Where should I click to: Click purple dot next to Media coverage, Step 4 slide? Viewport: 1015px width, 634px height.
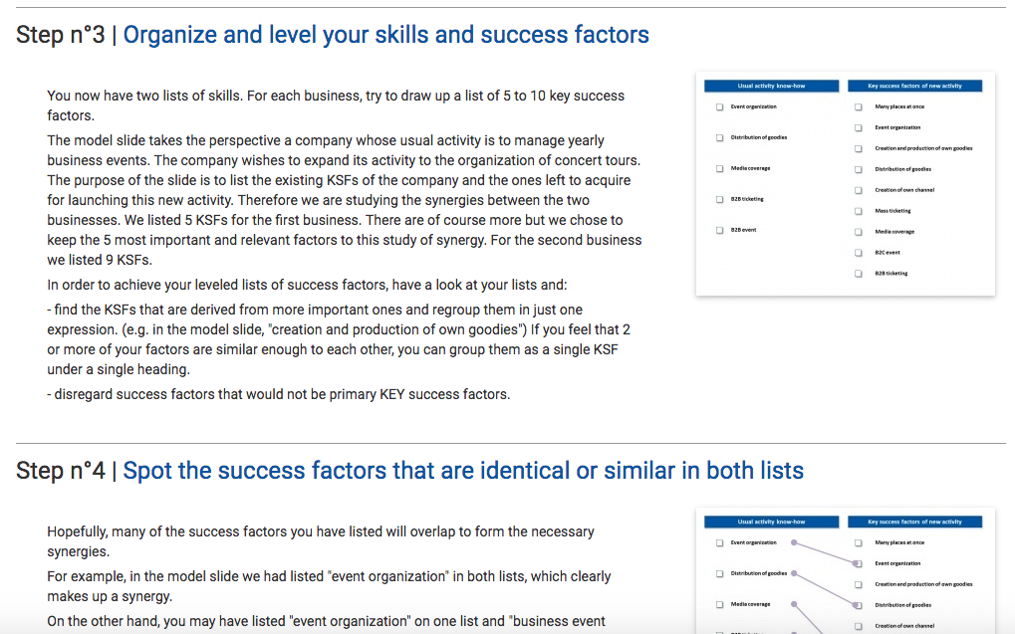point(794,604)
